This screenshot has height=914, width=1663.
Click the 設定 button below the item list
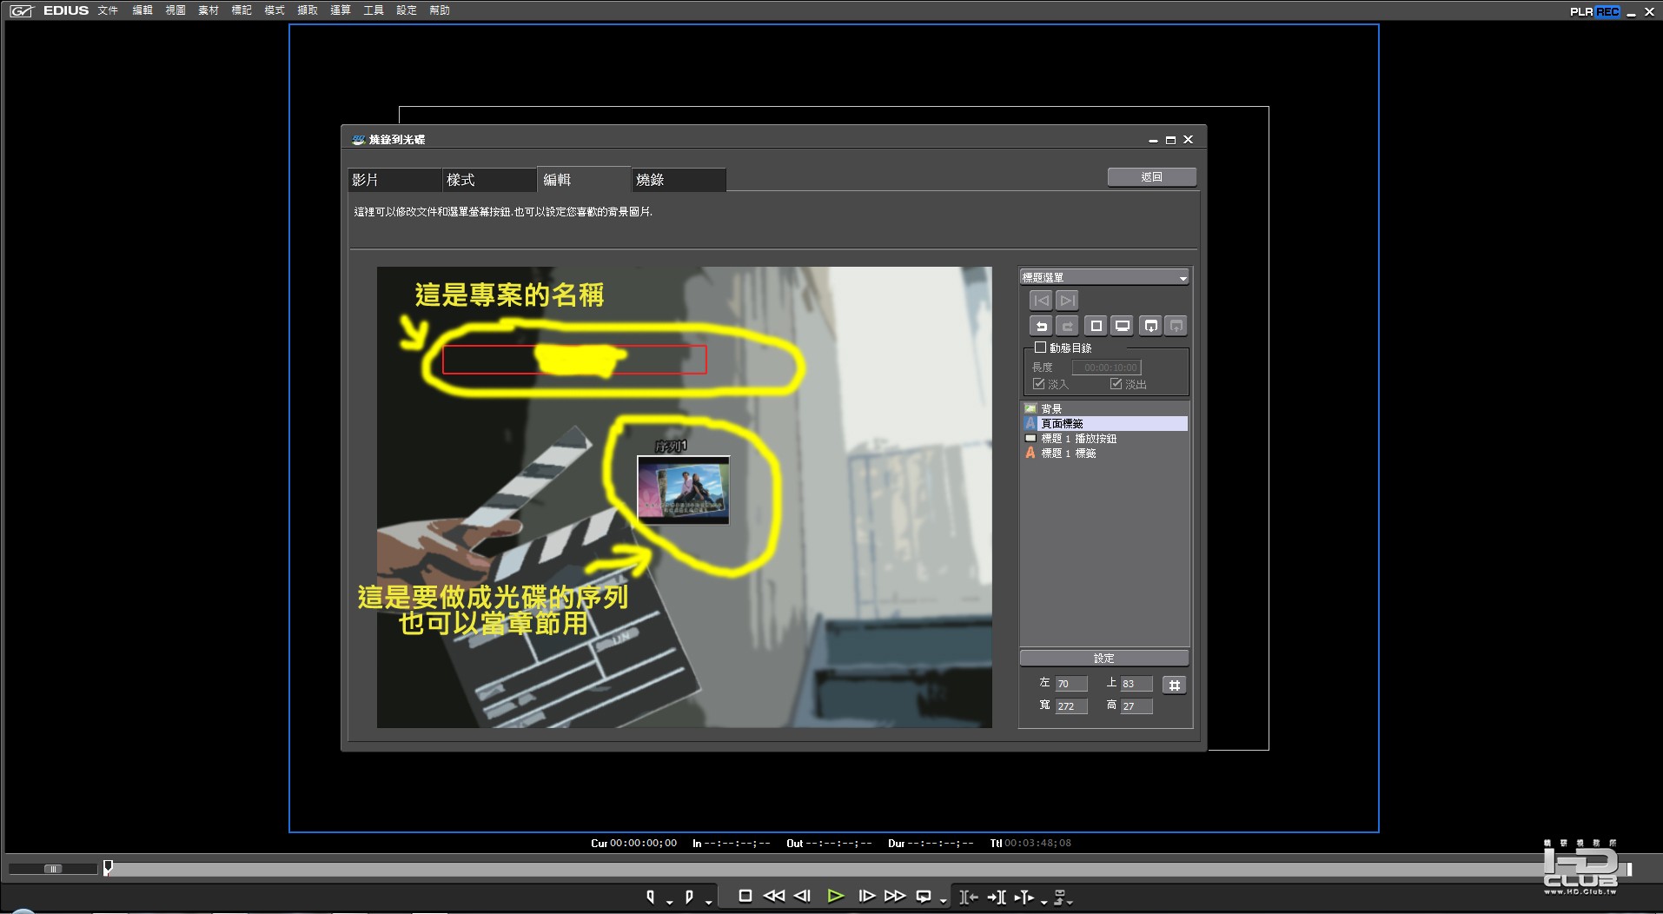click(x=1104, y=658)
